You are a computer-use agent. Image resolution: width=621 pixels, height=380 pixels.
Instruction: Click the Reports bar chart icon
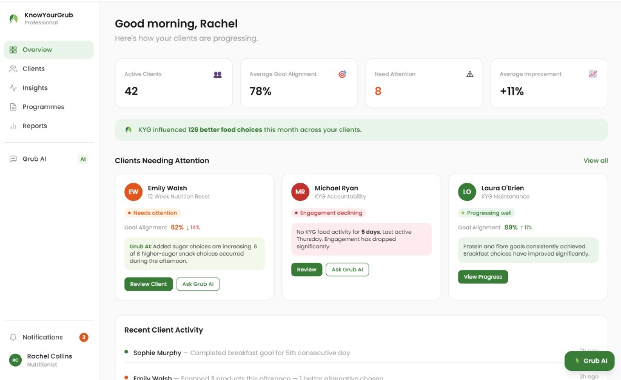pos(13,126)
